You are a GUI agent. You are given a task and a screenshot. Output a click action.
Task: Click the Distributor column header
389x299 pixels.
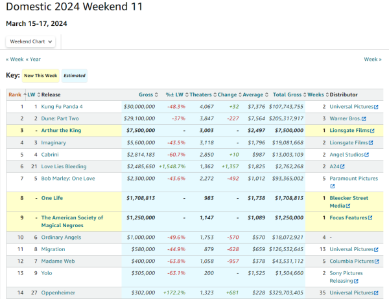click(x=344, y=94)
